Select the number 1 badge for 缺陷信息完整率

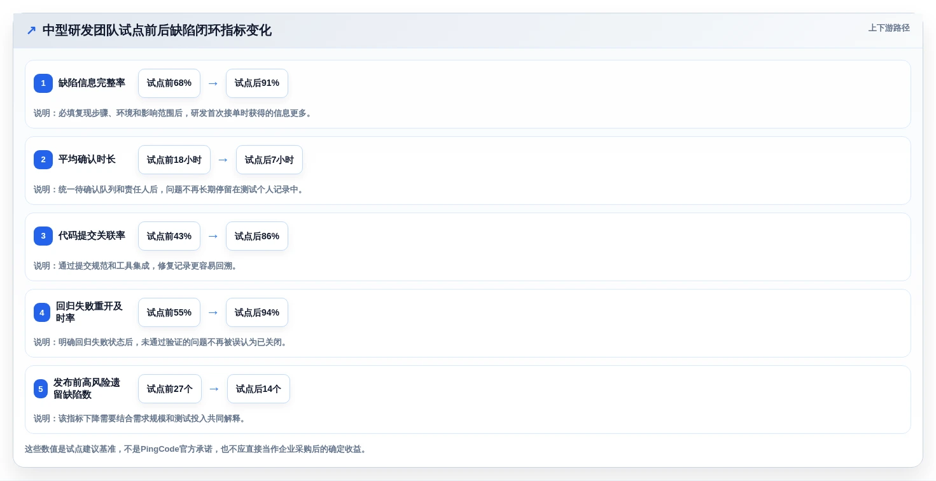(43, 83)
